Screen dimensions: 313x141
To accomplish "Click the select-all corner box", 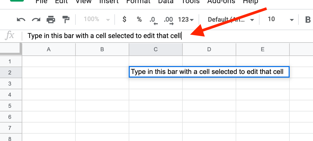I will click(11, 49).
